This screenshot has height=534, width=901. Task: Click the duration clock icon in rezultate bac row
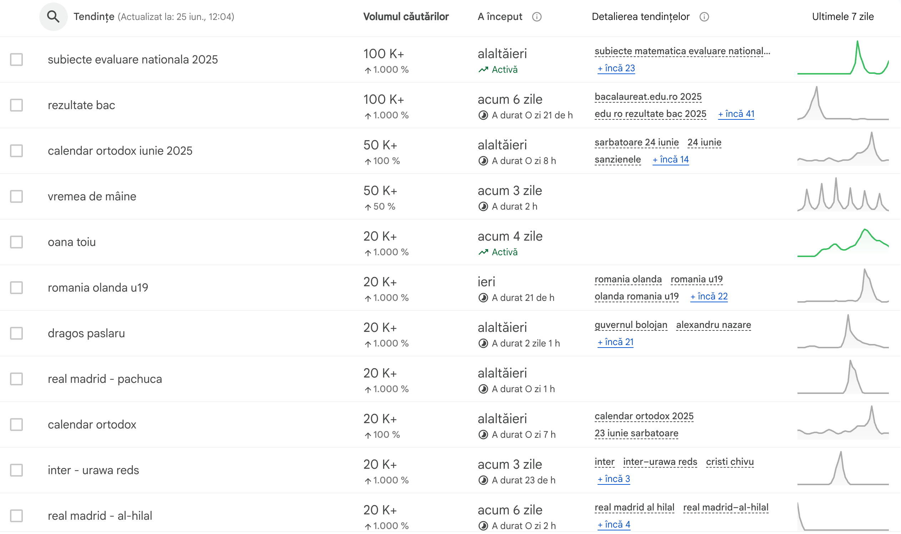(x=483, y=115)
